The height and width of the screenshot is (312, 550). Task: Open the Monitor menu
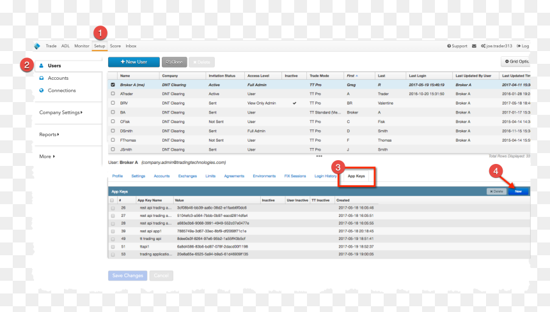(x=82, y=46)
